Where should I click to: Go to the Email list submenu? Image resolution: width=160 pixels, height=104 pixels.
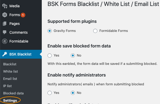(10, 79)
